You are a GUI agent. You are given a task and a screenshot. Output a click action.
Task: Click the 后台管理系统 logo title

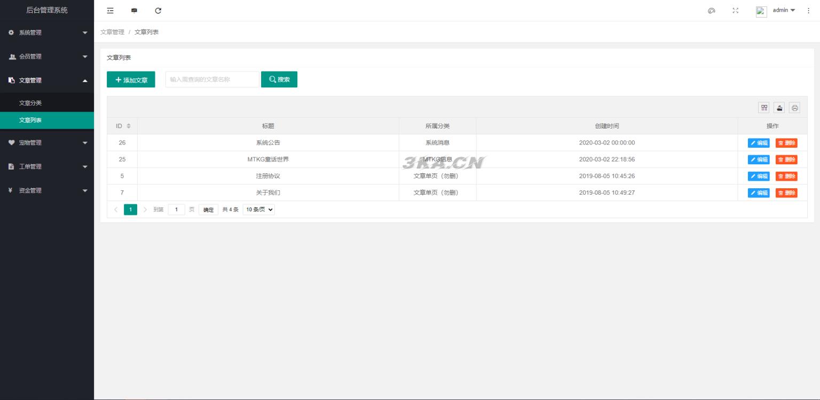click(47, 10)
